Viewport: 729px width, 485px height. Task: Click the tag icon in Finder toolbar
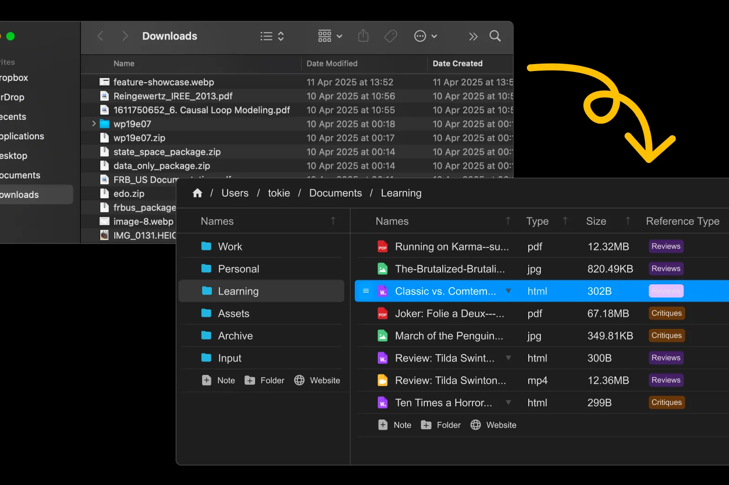point(390,36)
